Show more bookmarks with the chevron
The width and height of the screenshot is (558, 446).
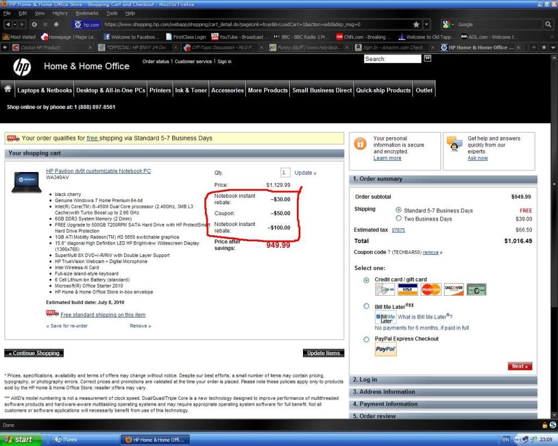(552, 36)
